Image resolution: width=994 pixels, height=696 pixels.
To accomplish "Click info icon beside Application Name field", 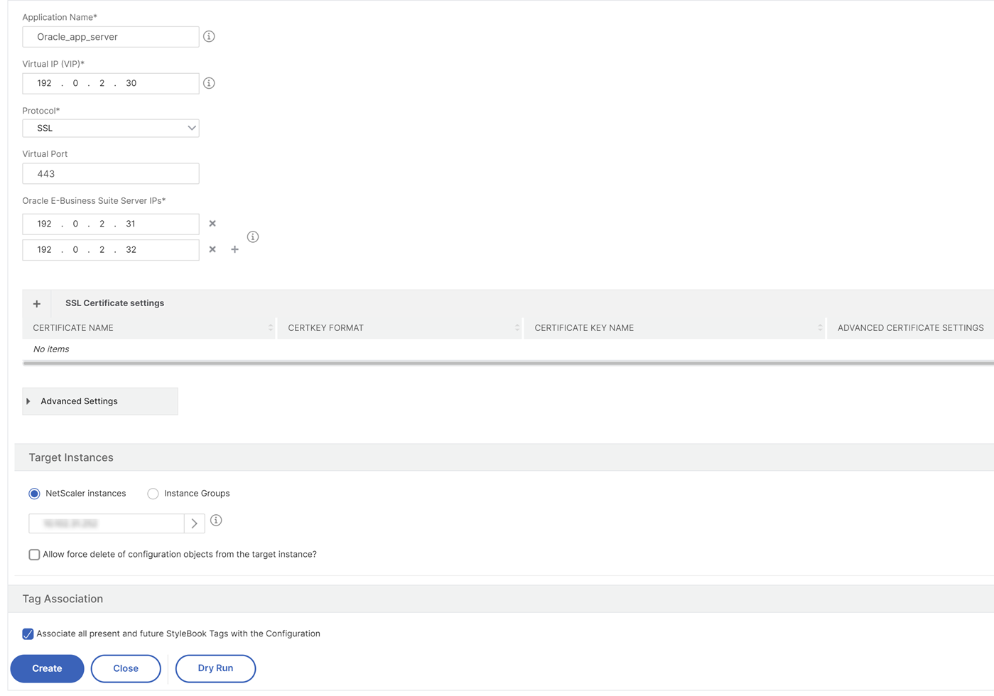I will (x=209, y=36).
